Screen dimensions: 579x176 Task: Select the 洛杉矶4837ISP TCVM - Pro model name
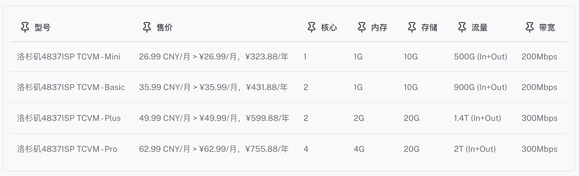tap(67, 149)
